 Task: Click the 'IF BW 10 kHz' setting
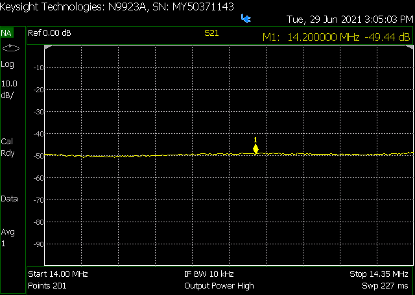[x=209, y=274]
